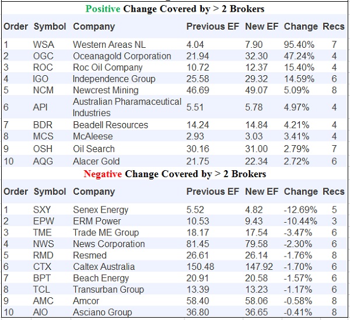The image size is (350, 320).
Task: Click the 95.40% change value
Action: point(299,44)
